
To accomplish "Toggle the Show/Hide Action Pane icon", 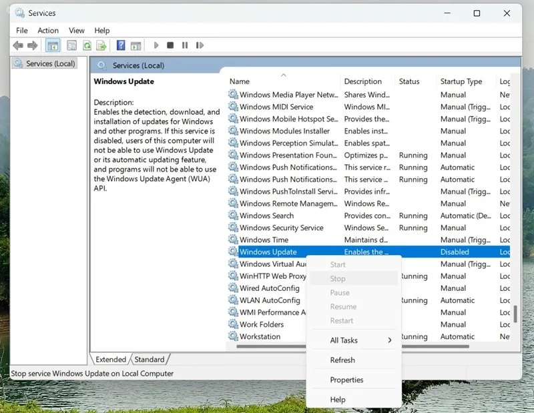I will tap(136, 45).
